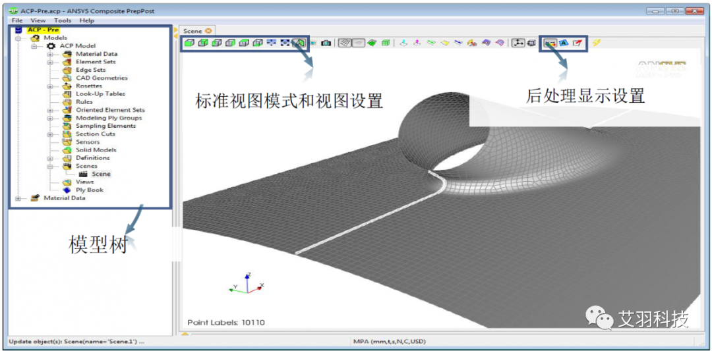The image size is (712, 351).
Task: Click the fit-to-window blue arrows icon
Action: [x=272, y=43]
